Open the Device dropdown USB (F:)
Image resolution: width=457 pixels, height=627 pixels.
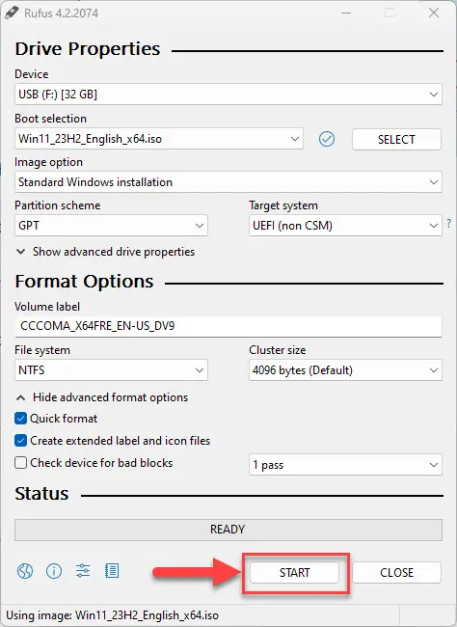(228, 95)
